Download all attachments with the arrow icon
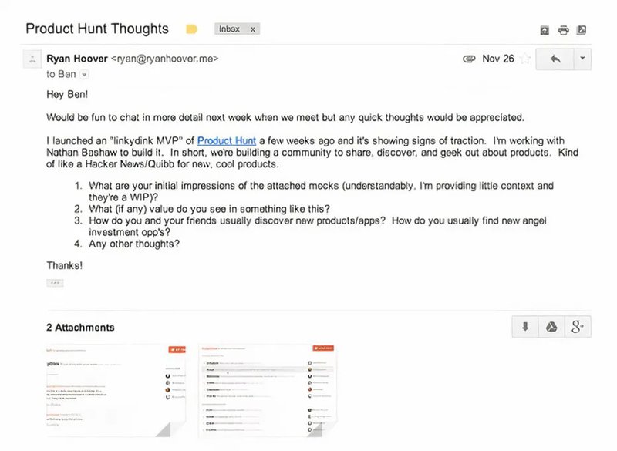The height and width of the screenshot is (451, 617). [x=525, y=327]
